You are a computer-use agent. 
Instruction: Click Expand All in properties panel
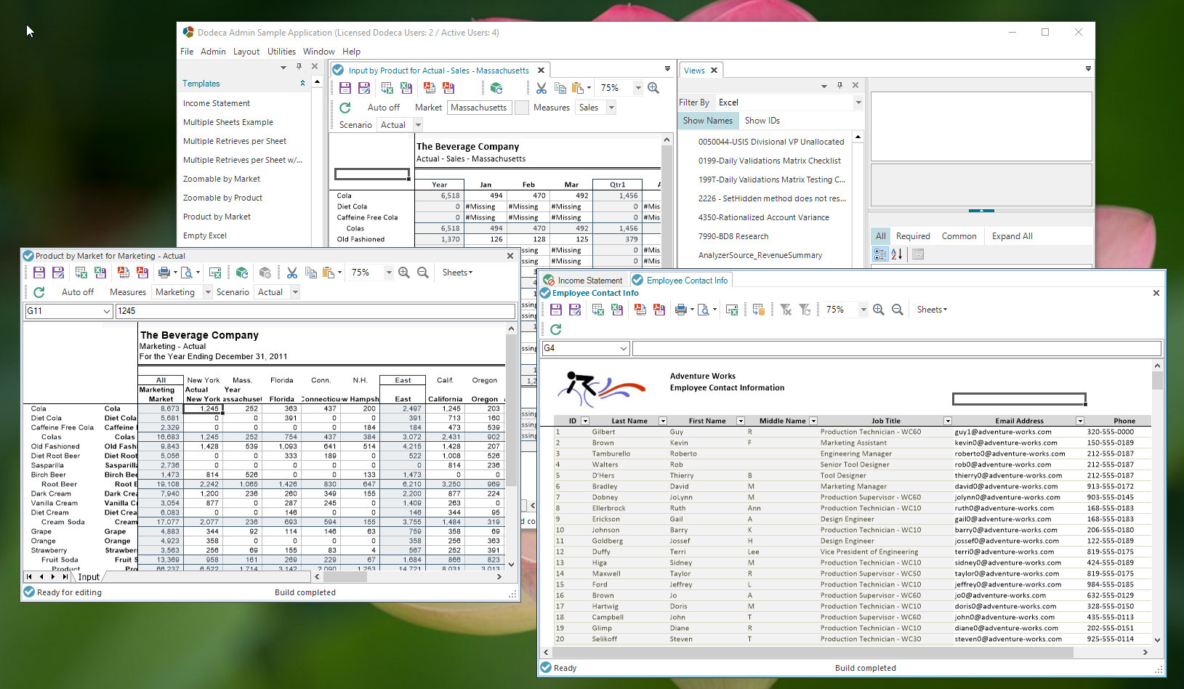pyautogui.click(x=1012, y=236)
